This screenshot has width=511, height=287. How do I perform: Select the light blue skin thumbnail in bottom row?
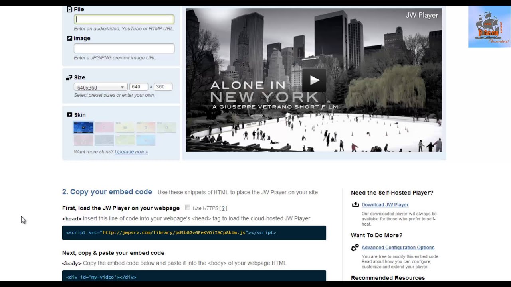click(x=146, y=140)
